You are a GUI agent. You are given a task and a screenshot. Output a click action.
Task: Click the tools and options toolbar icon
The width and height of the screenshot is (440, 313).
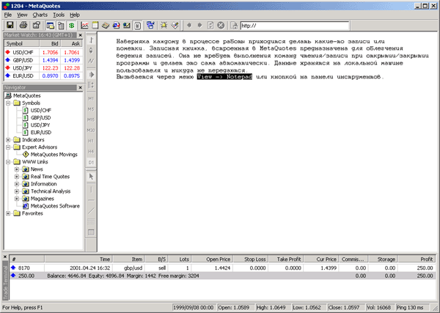pyautogui.click(x=175, y=26)
